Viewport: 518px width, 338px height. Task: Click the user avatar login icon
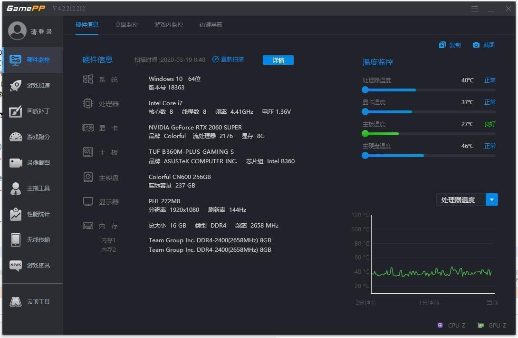17,31
